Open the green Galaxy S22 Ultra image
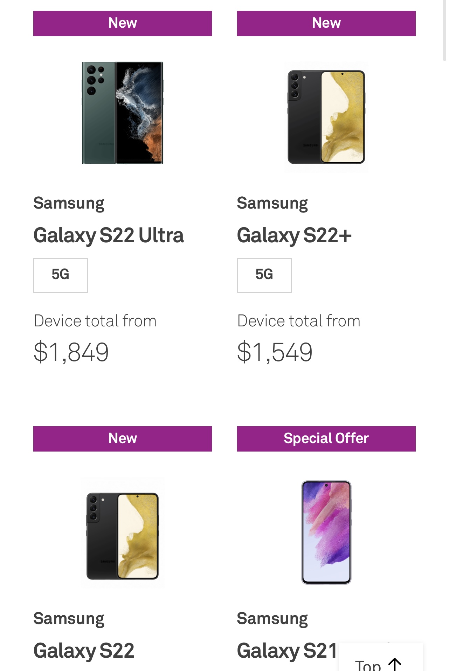The width and height of the screenshot is (449, 671). [x=123, y=113]
